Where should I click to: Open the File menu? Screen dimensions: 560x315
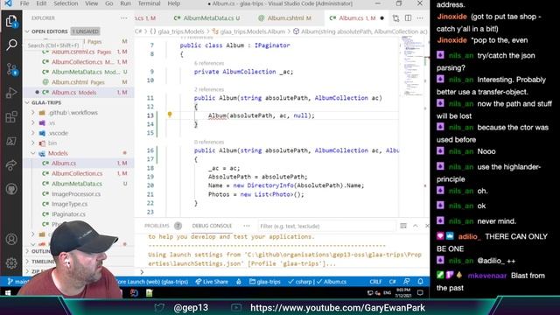pyautogui.click(x=24, y=3)
